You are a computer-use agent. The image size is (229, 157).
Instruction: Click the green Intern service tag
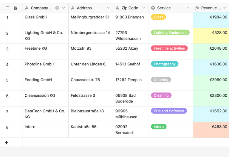click(159, 127)
